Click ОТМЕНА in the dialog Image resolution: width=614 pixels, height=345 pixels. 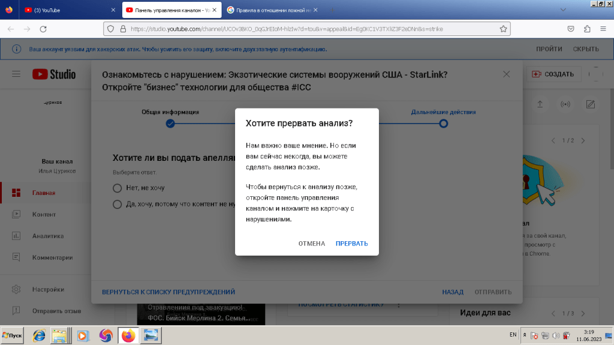311,244
